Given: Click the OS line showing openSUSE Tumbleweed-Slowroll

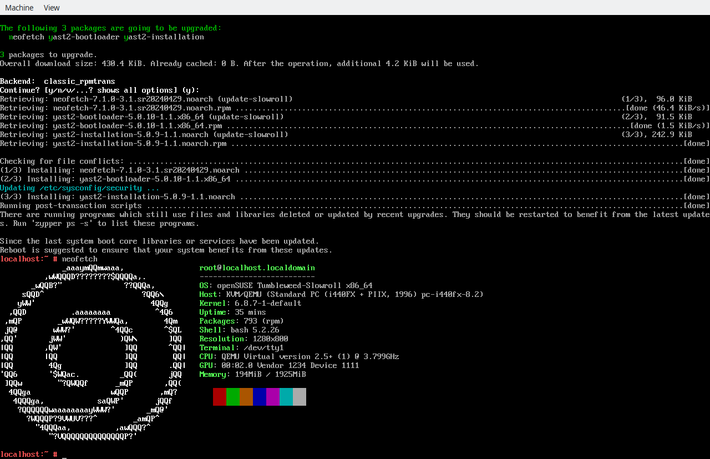Looking at the screenshot, I should click(286, 285).
